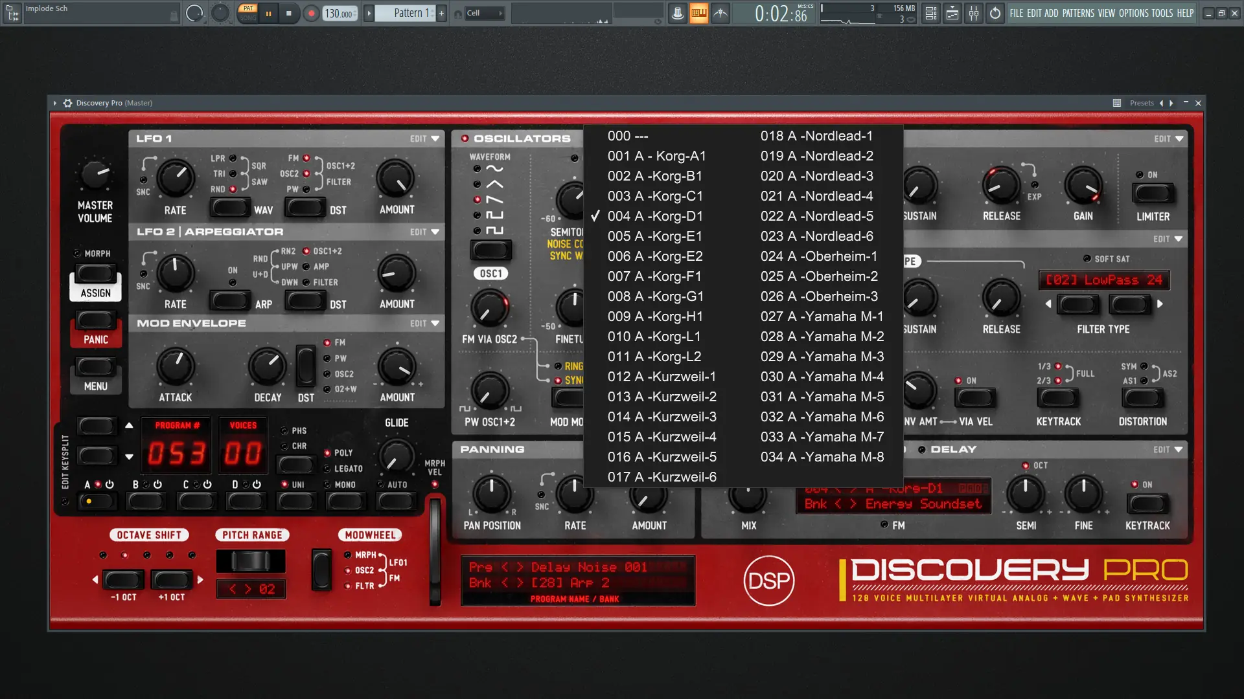Click the stop playback button
The height and width of the screenshot is (699, 1244).
coord(288,13)
